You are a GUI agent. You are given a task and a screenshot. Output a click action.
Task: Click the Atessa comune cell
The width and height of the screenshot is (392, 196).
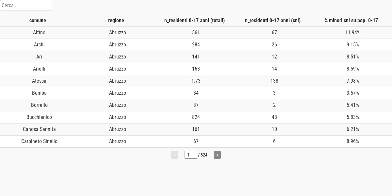pyautogui.click(x=39, y=81)
